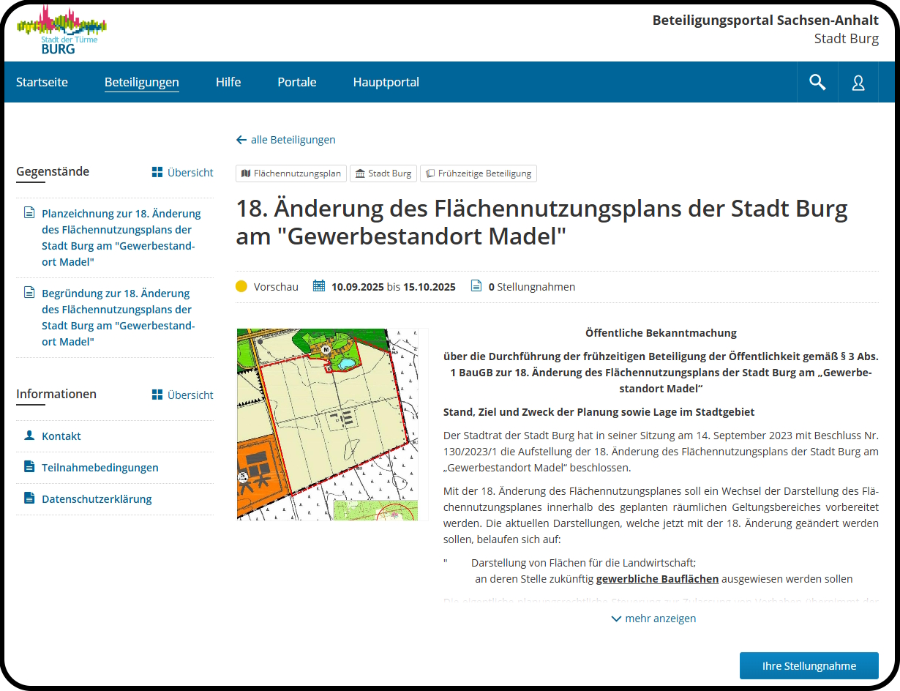Open Planzeichnung zur 18. Änderung link
The width and height of the screenshot is (900, 691).
pyautogui.click(x=121, y=238)
